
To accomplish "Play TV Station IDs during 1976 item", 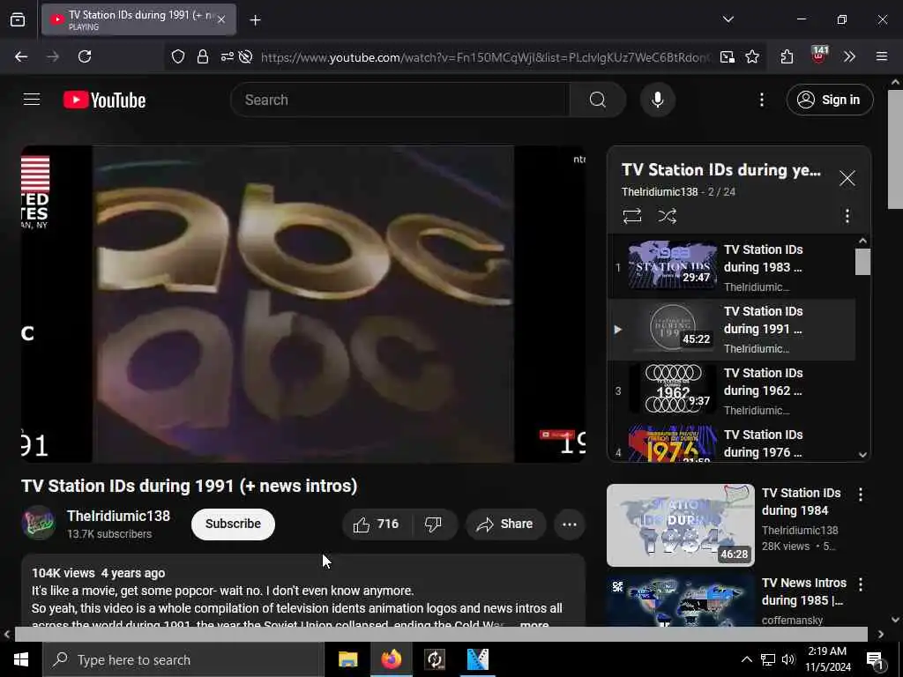I will coord(731,443).
